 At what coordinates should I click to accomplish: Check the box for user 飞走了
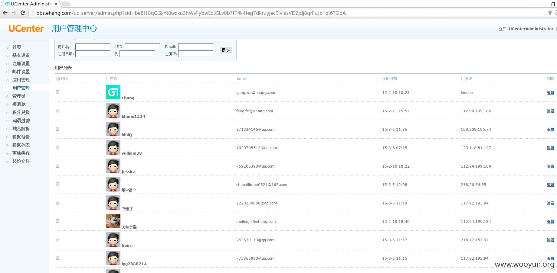57,203
